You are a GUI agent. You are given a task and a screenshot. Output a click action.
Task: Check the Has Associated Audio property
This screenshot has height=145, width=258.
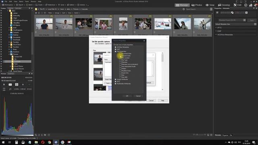[x=121, y=66]
